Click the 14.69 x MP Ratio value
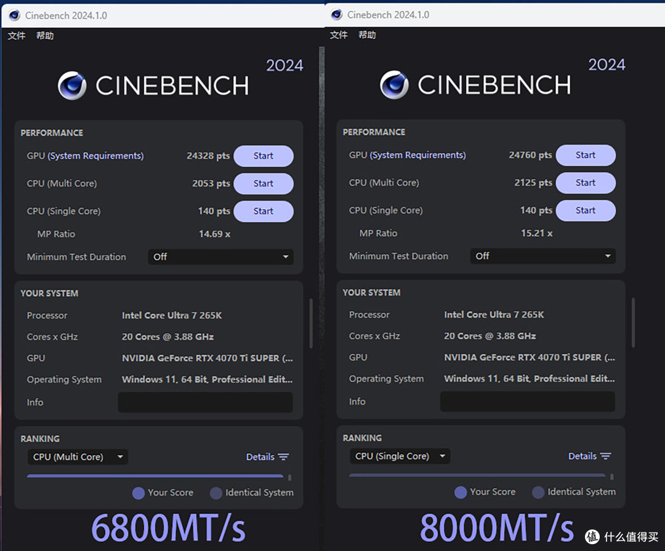The height and width of the screenshot is (551, 665). tap(215, 234)
